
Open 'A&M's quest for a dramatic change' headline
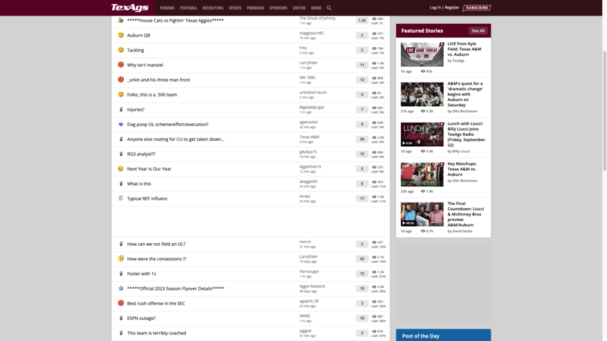(x=466, y=94)
